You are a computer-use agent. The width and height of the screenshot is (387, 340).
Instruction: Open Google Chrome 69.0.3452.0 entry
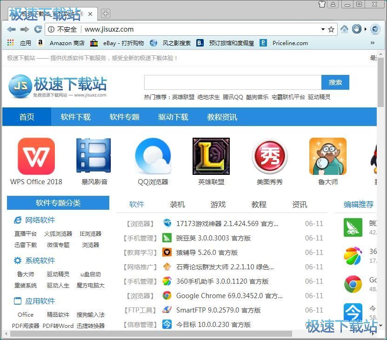(229, 296)
